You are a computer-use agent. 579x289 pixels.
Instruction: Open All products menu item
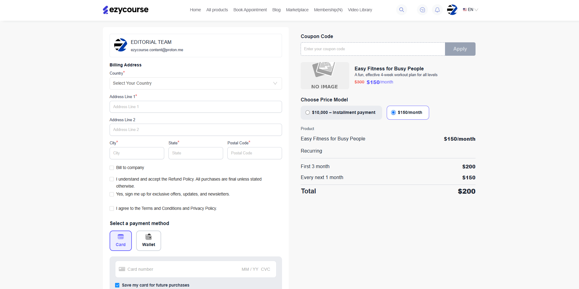[217, 10]
